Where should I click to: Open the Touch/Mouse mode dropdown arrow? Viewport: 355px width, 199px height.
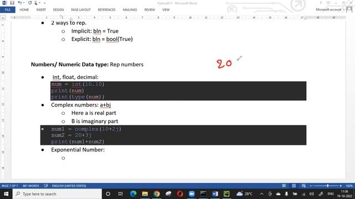(x=39, y=3)
